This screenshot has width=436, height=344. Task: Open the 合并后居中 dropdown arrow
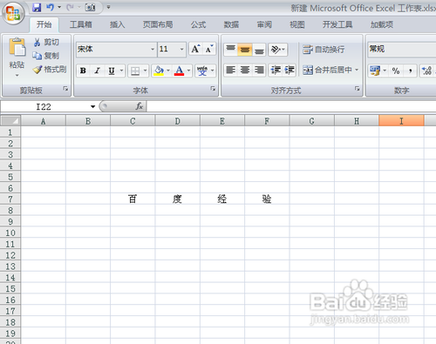tap(357, 70)
